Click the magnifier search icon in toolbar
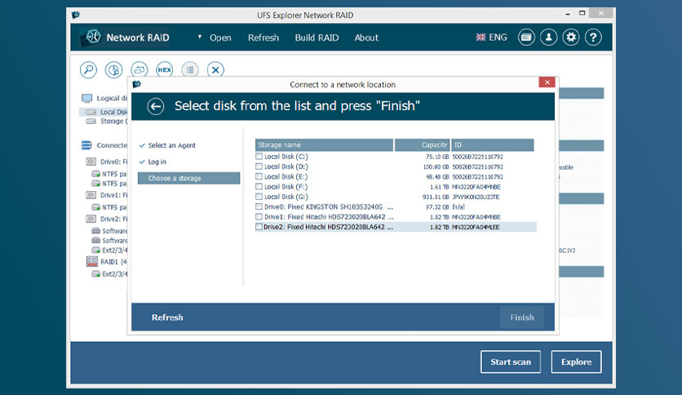This screenshot has height=395, width=682. 88,69
